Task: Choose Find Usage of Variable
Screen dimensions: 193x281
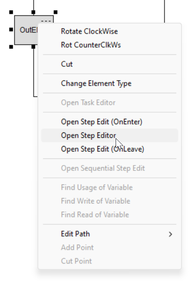Action: click(109, 187)
